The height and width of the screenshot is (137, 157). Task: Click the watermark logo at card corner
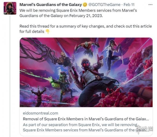144,129
